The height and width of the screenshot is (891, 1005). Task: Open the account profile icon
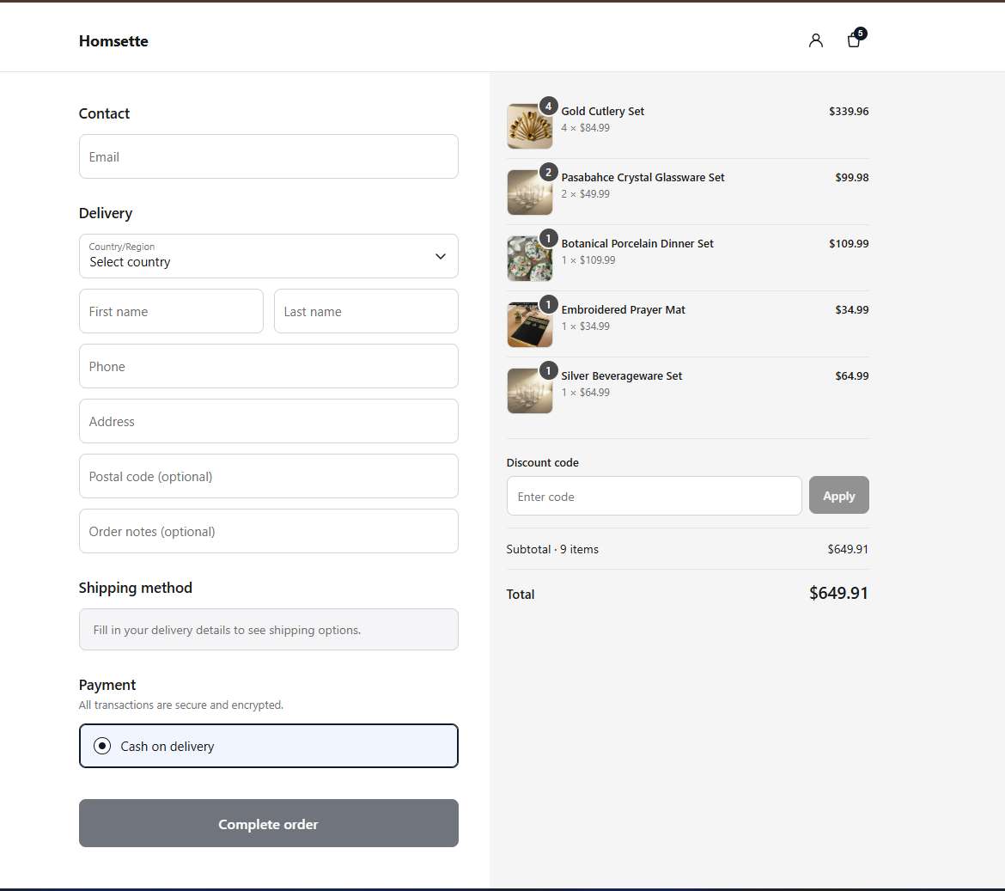[815, 40]
